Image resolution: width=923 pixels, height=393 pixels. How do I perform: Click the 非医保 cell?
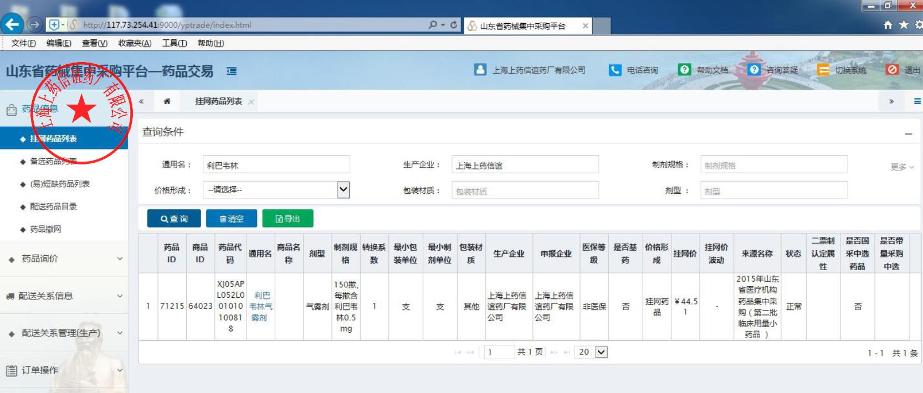pyautogui.click(x=594, y=307)
